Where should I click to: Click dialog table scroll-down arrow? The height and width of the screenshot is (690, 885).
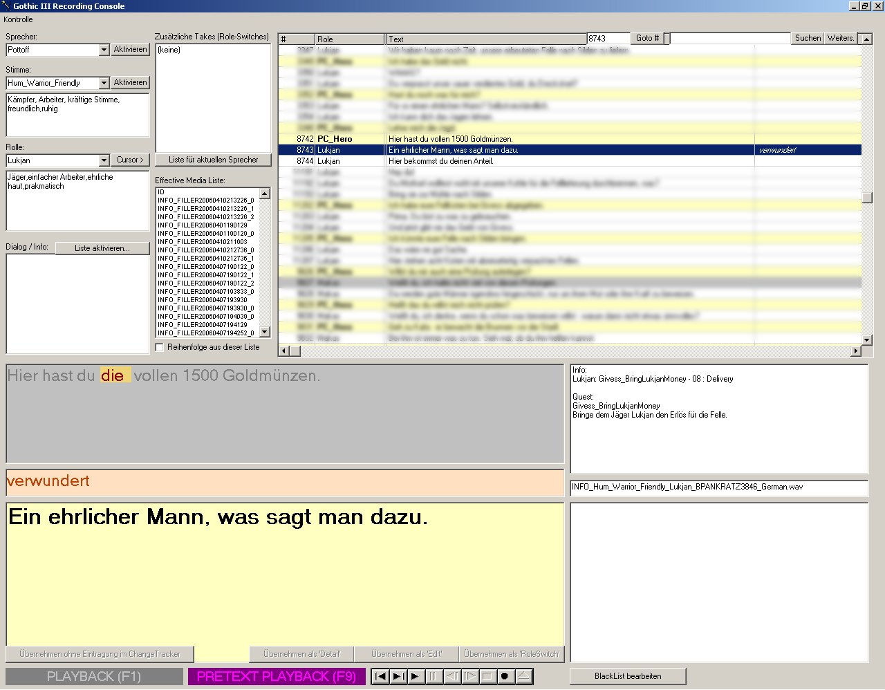click(x=867, y=339)
